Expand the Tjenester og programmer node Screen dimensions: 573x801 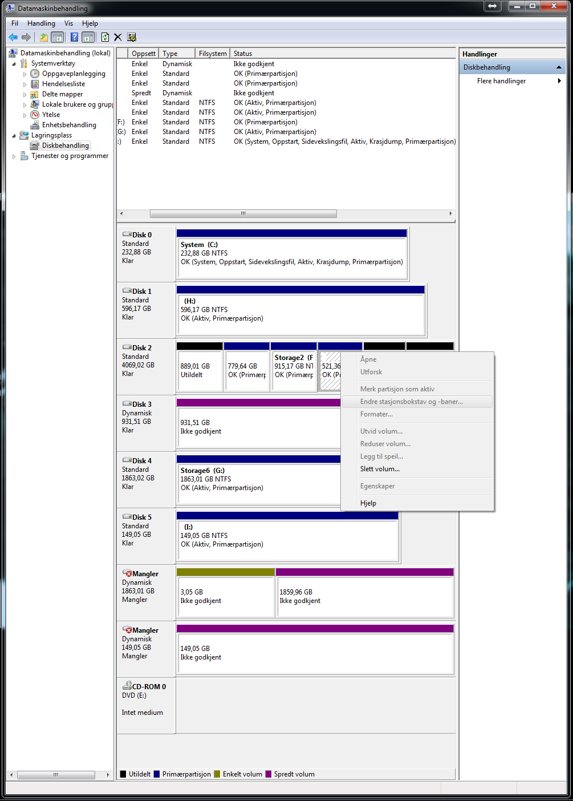[x=14, y=156]
